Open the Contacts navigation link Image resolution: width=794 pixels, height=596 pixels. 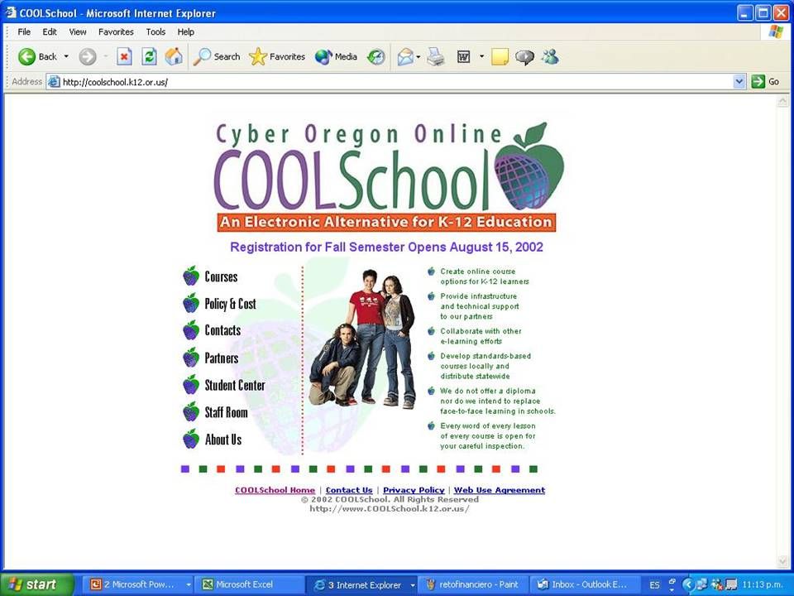pos(222,330)
